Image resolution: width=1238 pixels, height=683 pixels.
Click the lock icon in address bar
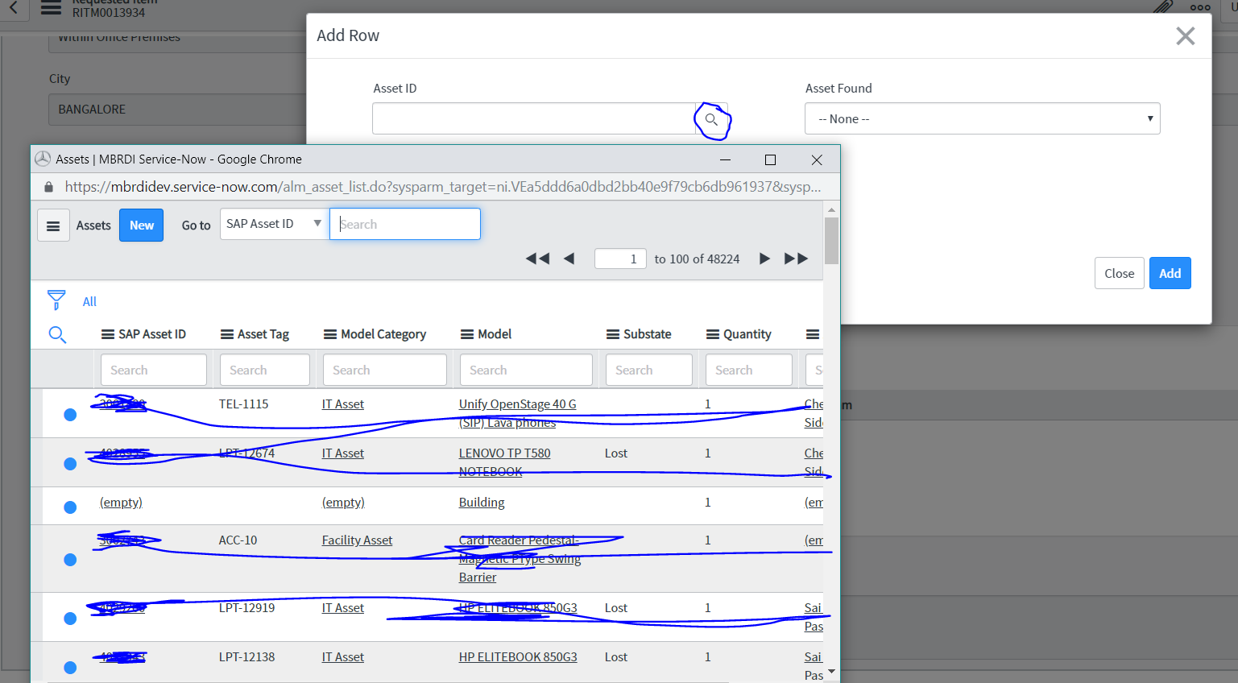click(48, 187)
